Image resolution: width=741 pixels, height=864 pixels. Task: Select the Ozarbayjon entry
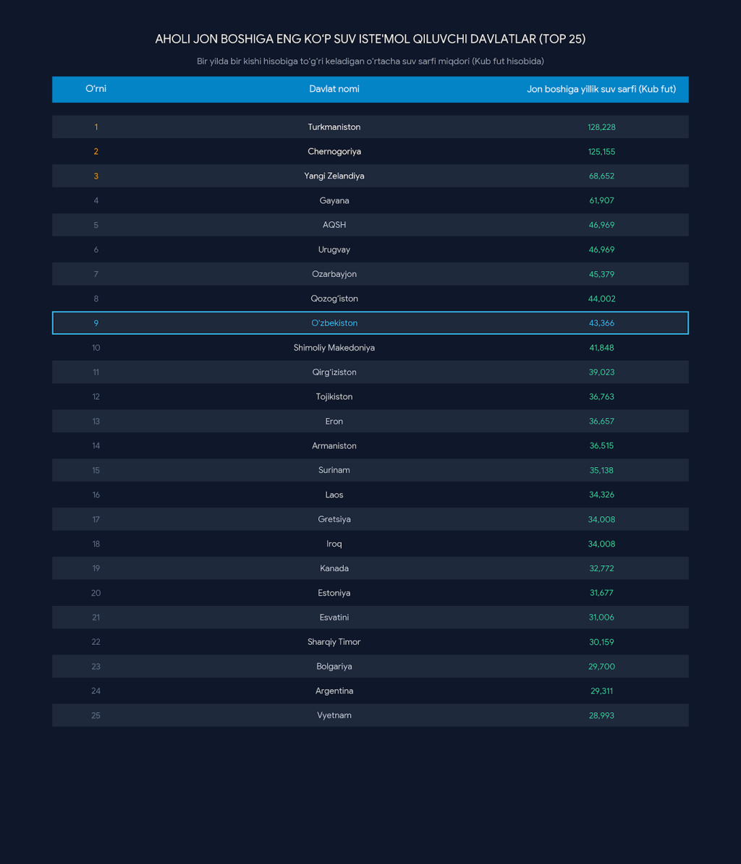tap(334, 274)
